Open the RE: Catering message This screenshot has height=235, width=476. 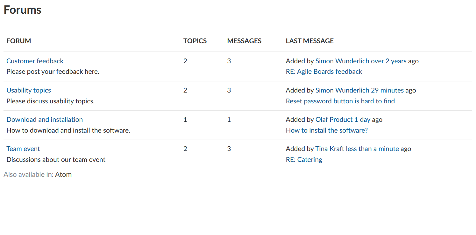pos(304,159)
